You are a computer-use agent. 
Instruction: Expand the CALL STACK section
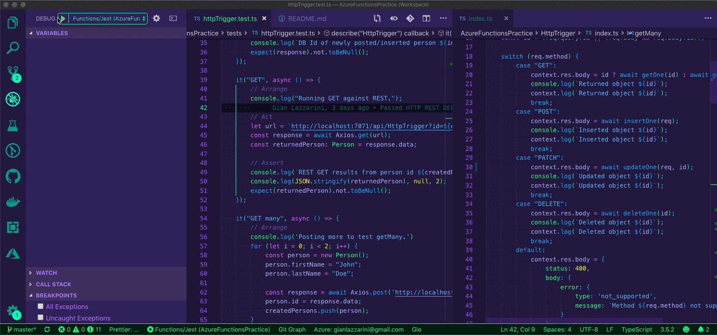click(x=53, y=284)
